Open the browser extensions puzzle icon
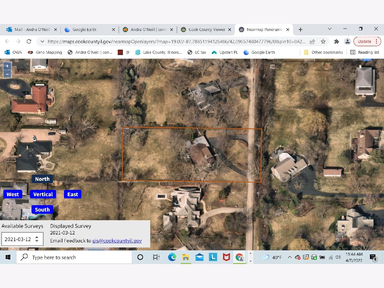The width and height of the screenshot is (384, 288). 336,41
